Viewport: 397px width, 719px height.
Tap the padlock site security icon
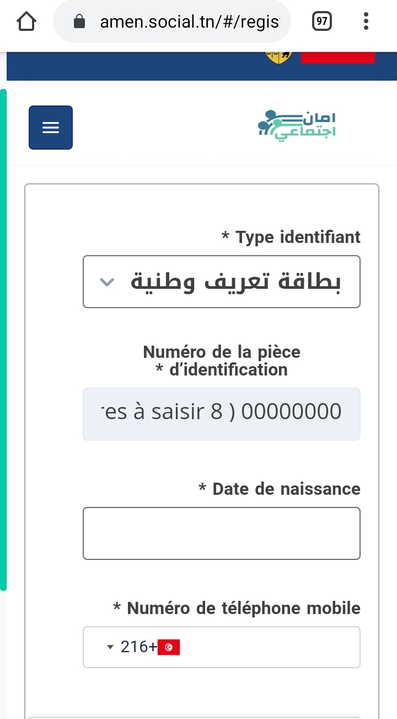(79, 22)
